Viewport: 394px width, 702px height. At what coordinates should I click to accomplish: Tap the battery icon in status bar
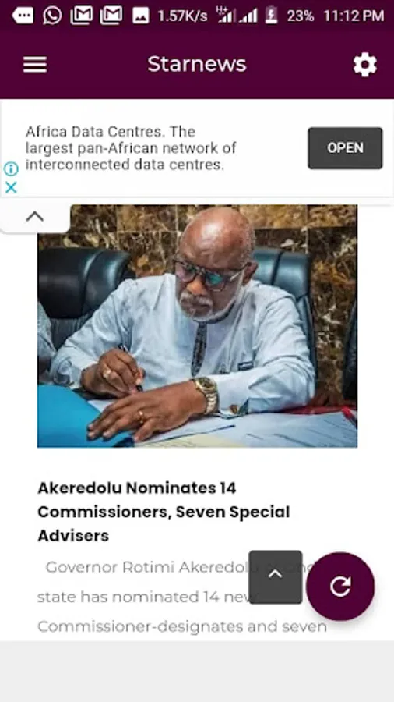coord(271,16)
